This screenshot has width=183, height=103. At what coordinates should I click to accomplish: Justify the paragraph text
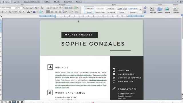click(x=60, y=12)
